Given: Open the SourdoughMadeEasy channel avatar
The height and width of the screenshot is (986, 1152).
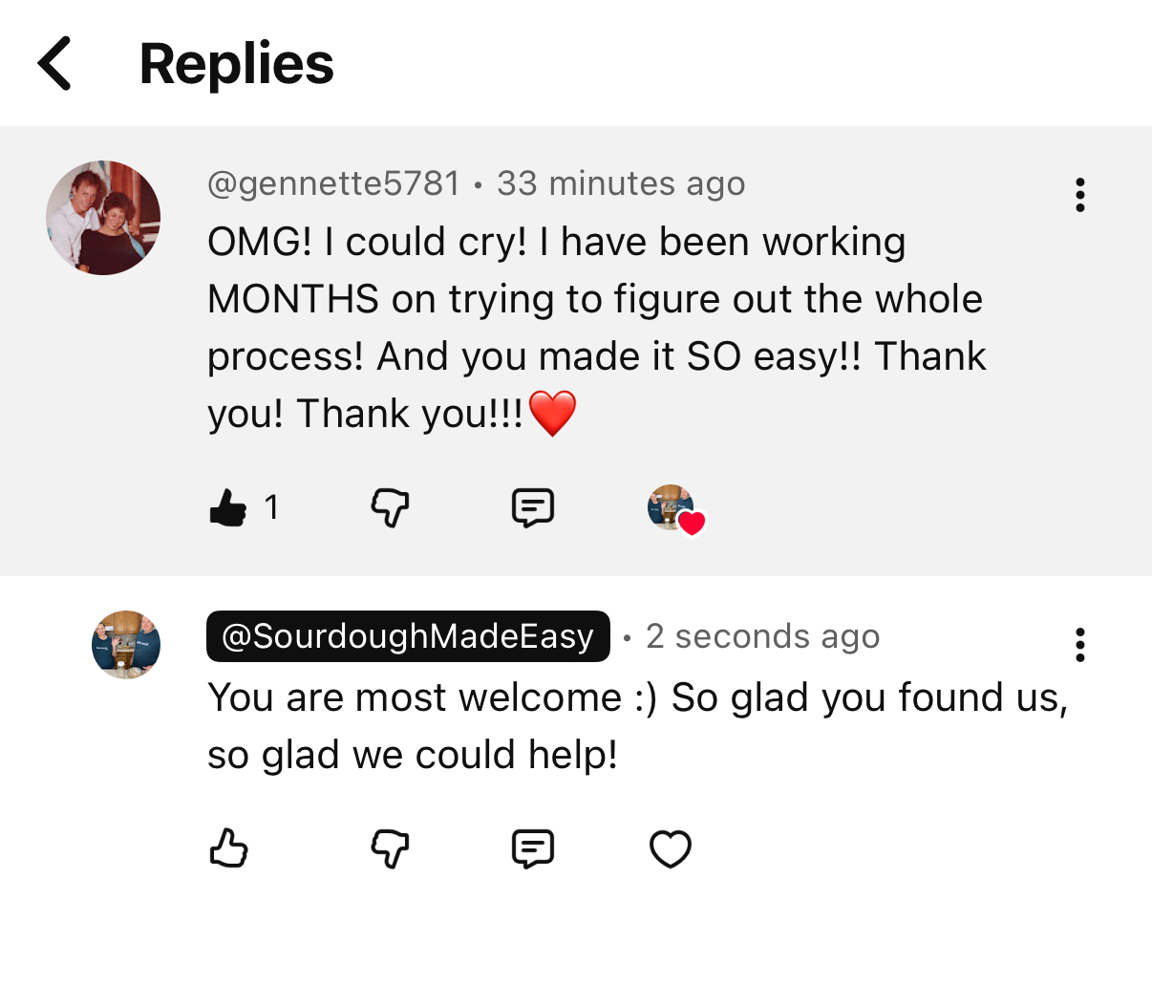Looking at the screenshot, I should (x=126, y=645).
